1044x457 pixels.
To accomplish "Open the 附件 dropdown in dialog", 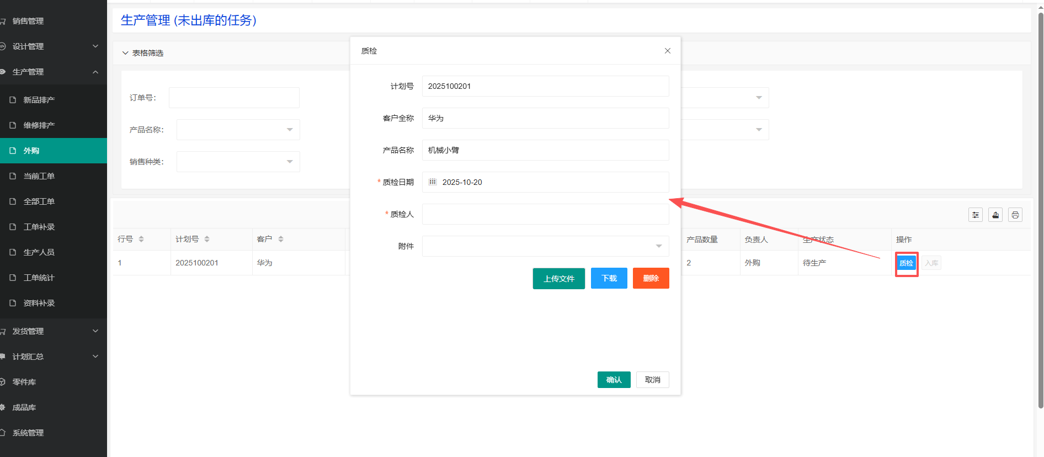I will [x=545, y=246].
